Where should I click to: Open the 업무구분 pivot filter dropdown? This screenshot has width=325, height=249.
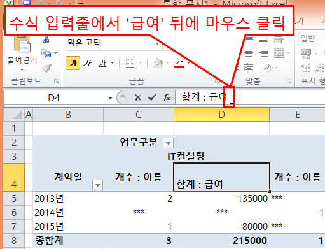tap(168, 143)
